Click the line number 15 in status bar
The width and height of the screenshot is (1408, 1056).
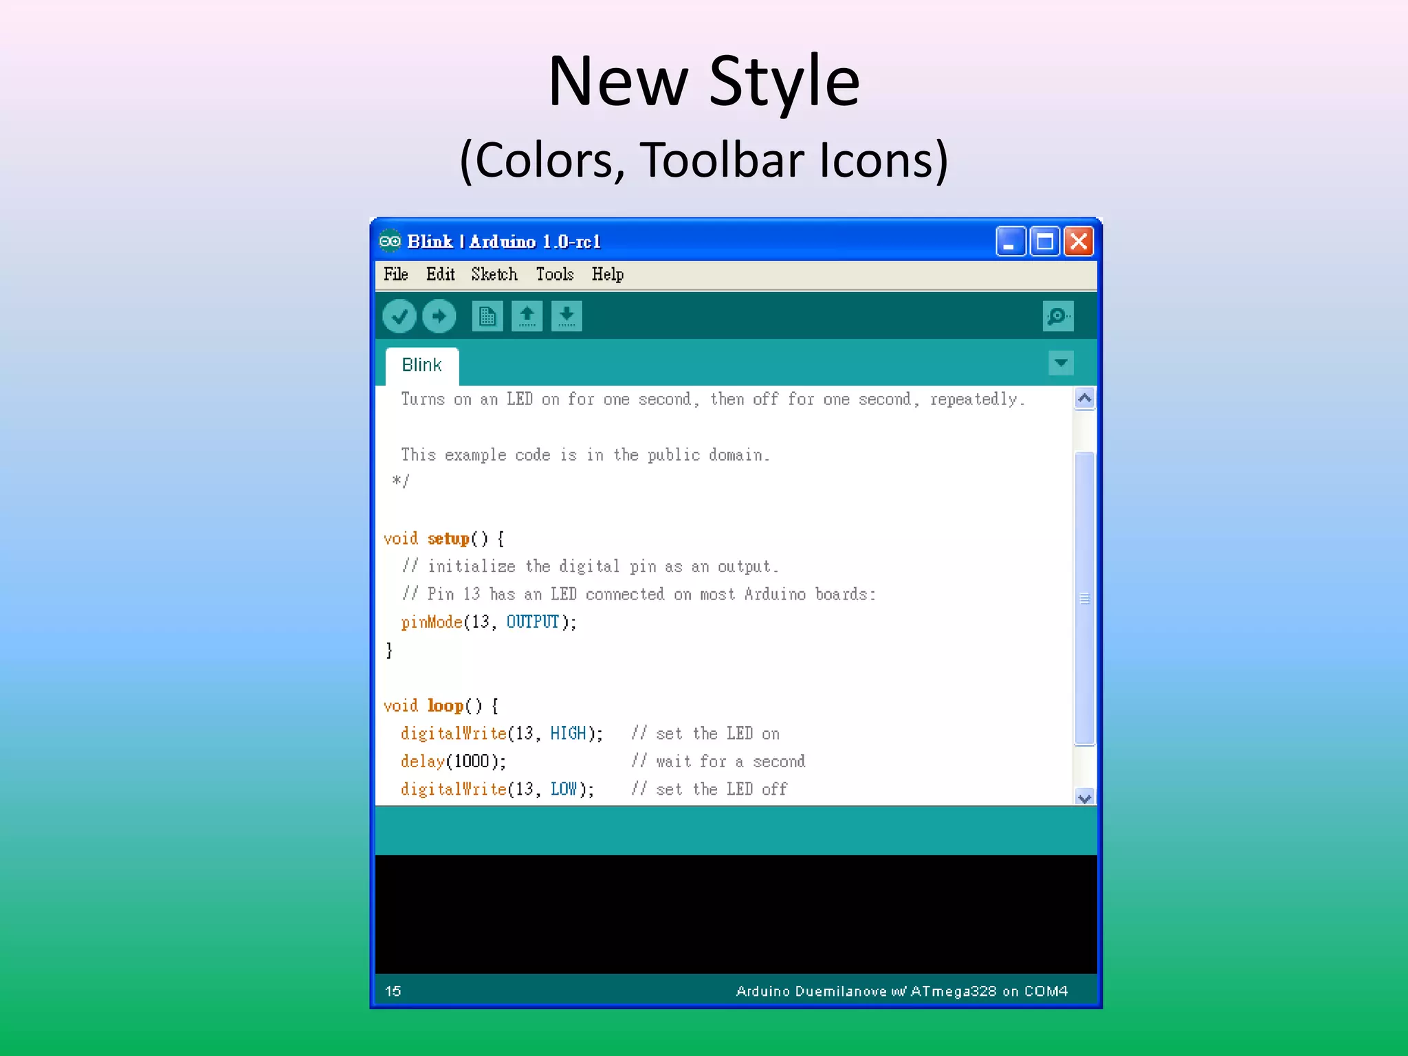click(393, 991)
